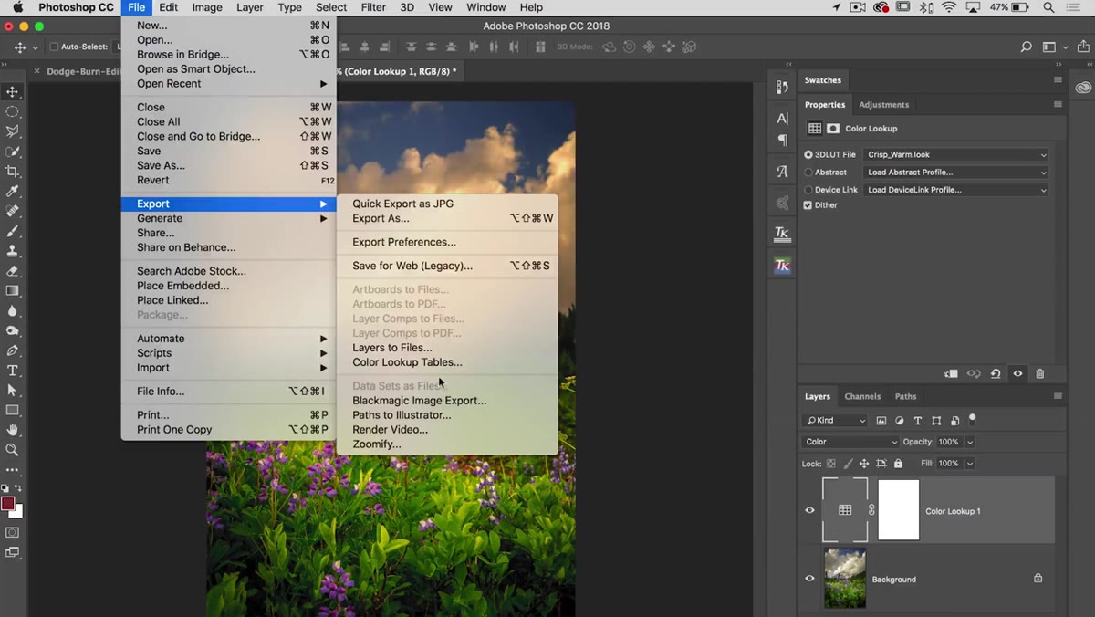Screen dimensions: 1095x617
Task: Filter layers by adjustment layer icon
Action: pos(900,421)
